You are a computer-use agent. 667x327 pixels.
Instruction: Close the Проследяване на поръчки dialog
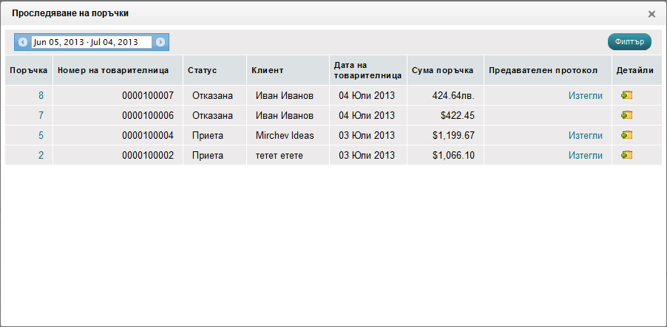click(x=651, y=14)
